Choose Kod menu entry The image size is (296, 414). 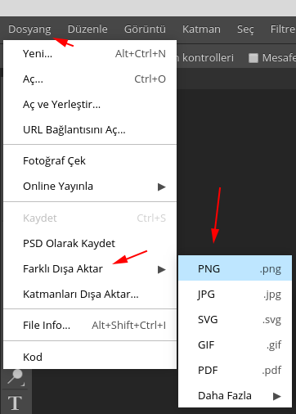(90, 358)
